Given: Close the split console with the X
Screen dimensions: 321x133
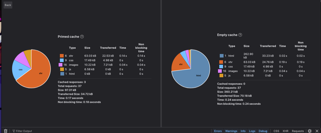Looking at the screenshot, I should [317, 131].
